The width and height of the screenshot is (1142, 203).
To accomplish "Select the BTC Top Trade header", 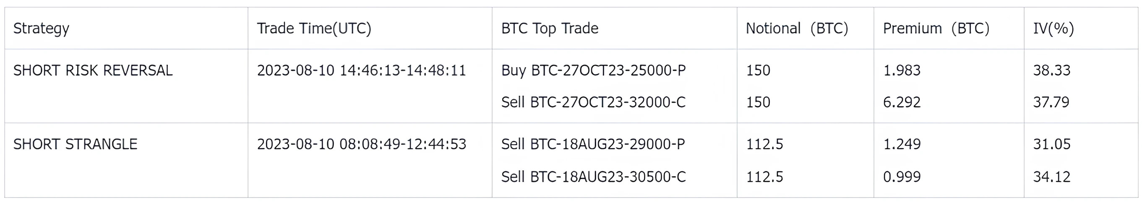I will click(x=550, y=29).
